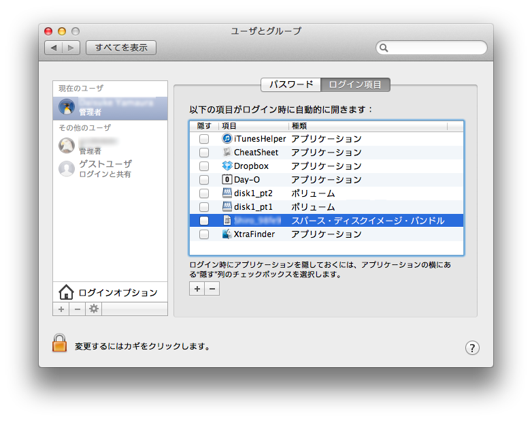Select the XtraFinder row name

pyautogui.click(x=254, y=234)
